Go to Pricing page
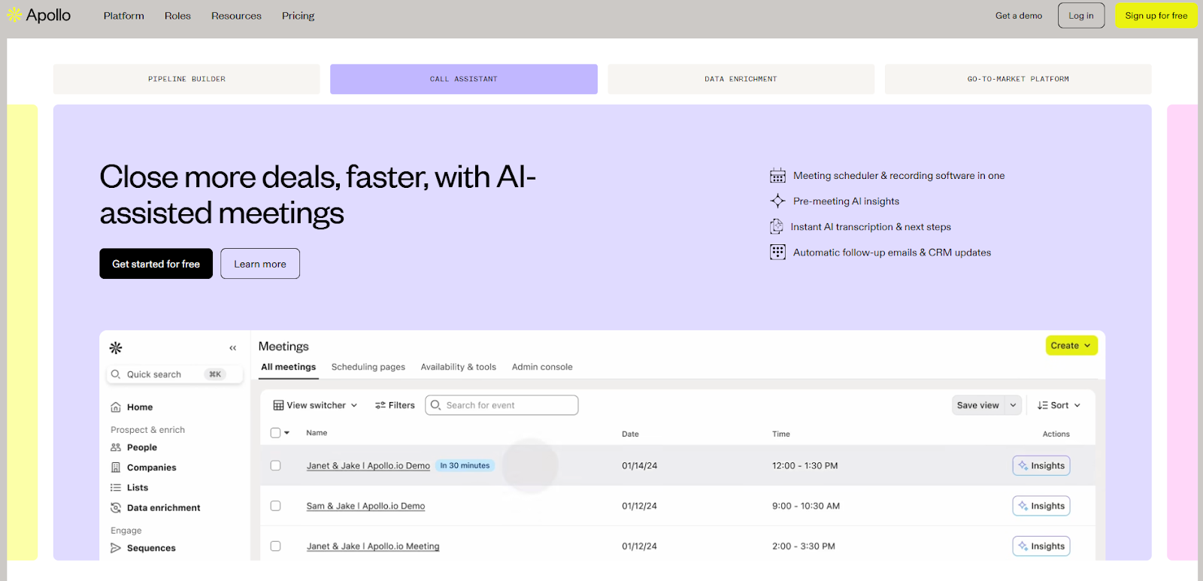Image resolution: width=1203 pixels, height=581 pixels. [x=298, y=16]
